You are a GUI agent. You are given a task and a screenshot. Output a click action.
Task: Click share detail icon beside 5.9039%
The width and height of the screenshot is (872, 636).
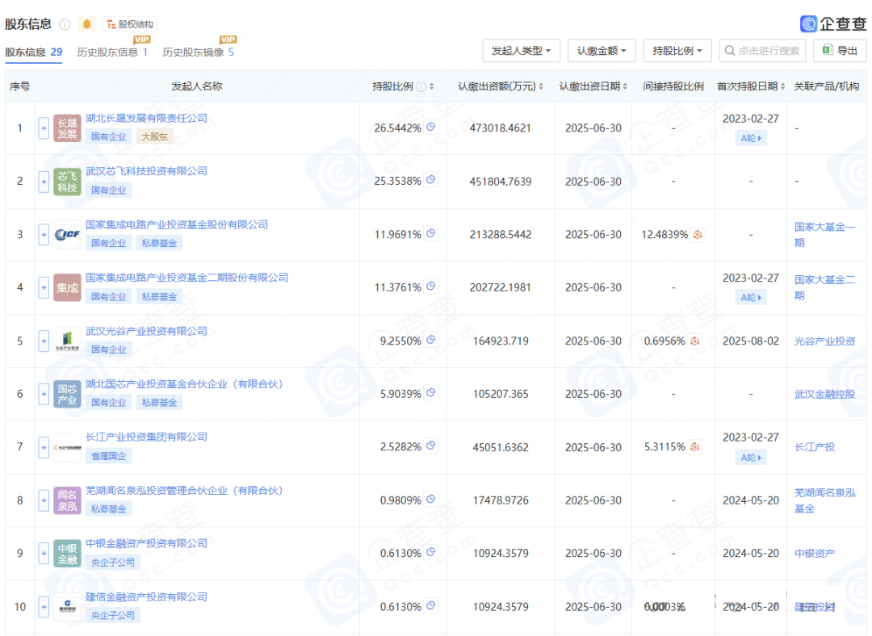[431, 392]
